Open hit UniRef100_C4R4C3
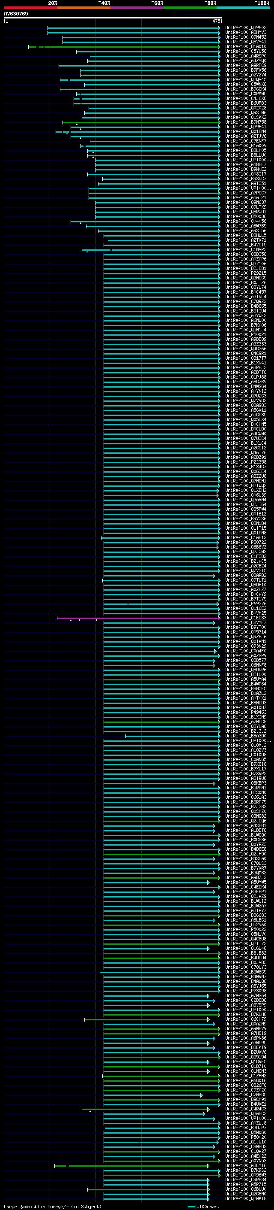This screenshot has width=274, height=1210. pos(245,1109)
